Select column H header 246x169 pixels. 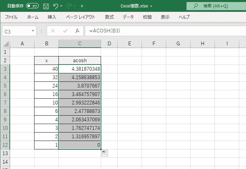click(202, 44)
